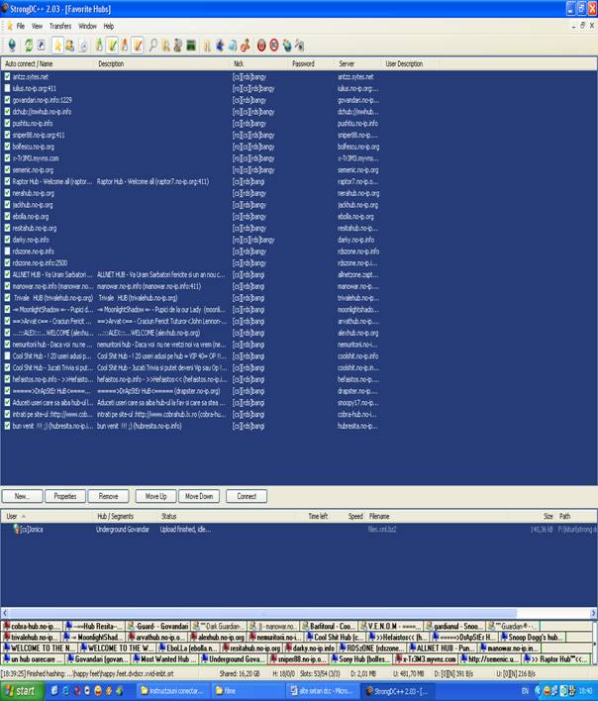598x701 pixels.
Task: Click the Public Hubs globe toolbar icon
Action: tap(12, 45)
